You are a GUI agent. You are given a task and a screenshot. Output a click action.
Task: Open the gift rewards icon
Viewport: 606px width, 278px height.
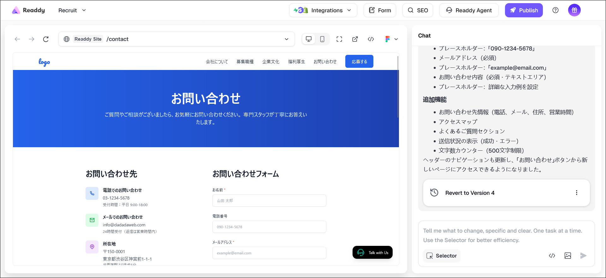coord(574,10)
